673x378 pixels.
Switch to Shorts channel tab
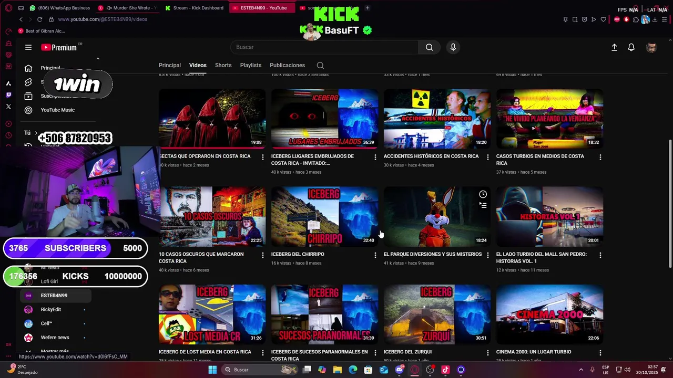pos(223,66)
